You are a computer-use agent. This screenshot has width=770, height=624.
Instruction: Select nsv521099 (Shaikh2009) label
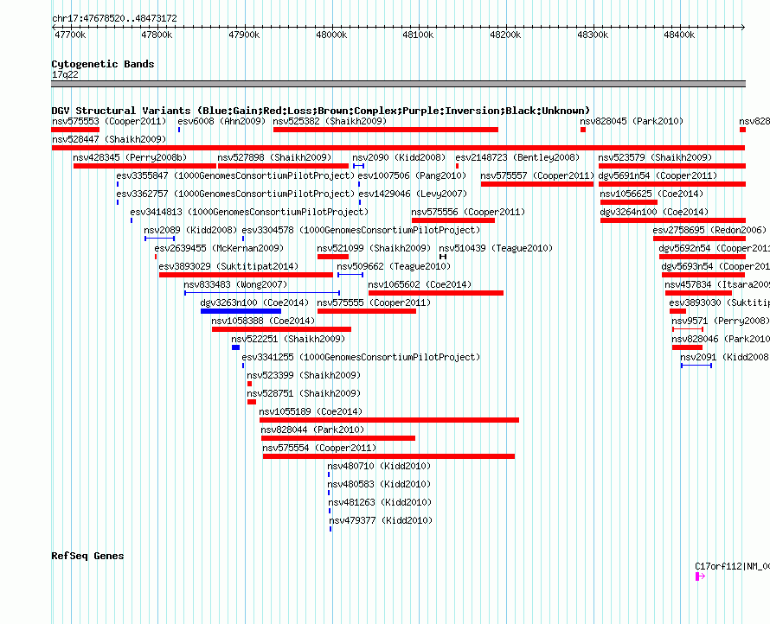(x=374, y=248)
